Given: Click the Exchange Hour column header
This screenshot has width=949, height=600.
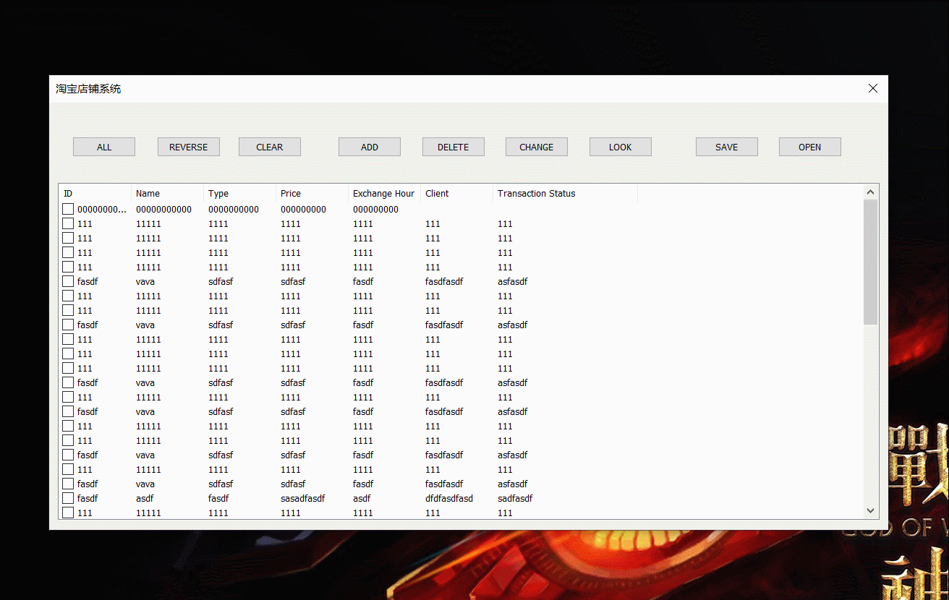Looking at the screenshot, I should (385, 193).
